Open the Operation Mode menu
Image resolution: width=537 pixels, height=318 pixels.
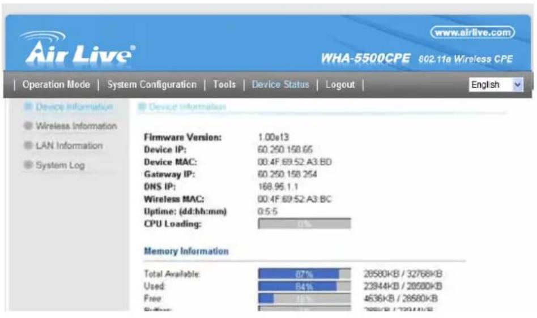click(56, 84)
